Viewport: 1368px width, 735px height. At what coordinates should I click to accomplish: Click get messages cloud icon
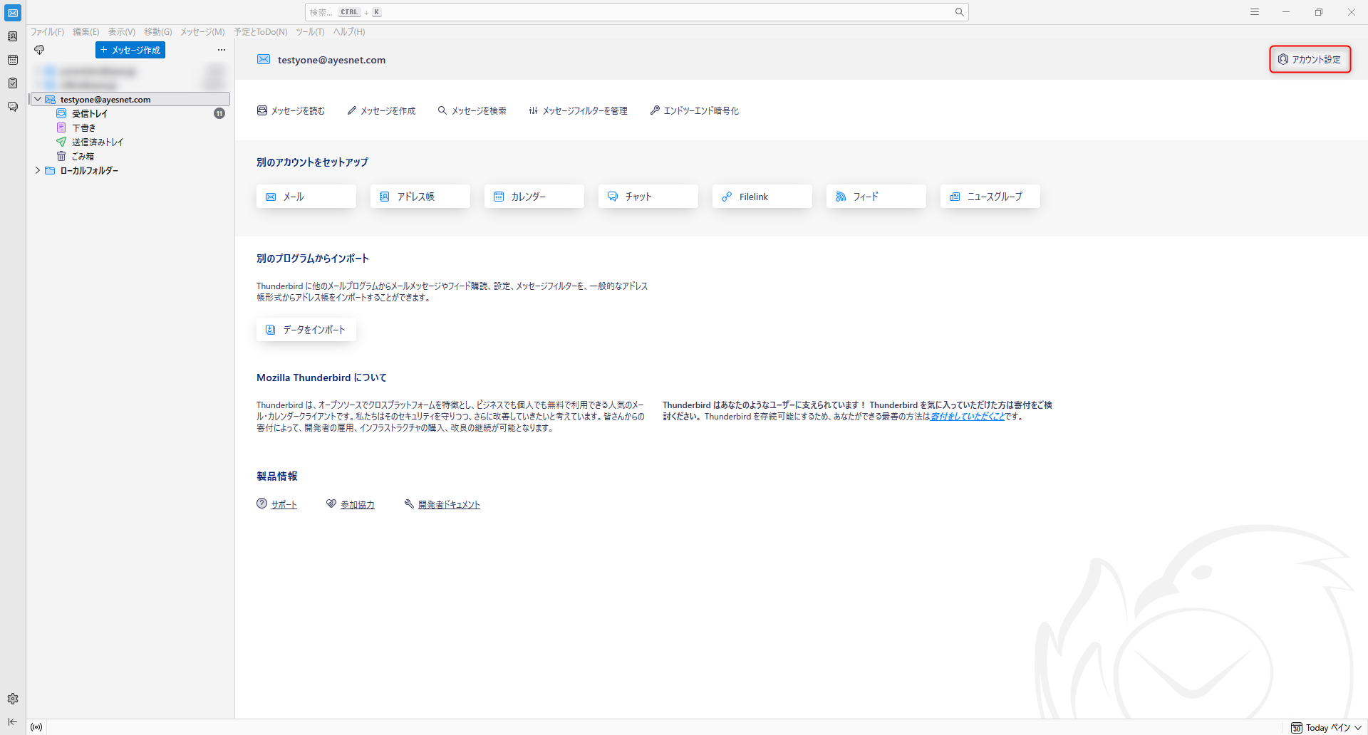pos(39,50)
